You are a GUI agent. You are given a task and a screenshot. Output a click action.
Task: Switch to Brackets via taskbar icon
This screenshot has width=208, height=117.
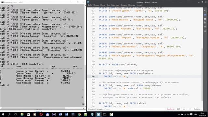[98, 114]
